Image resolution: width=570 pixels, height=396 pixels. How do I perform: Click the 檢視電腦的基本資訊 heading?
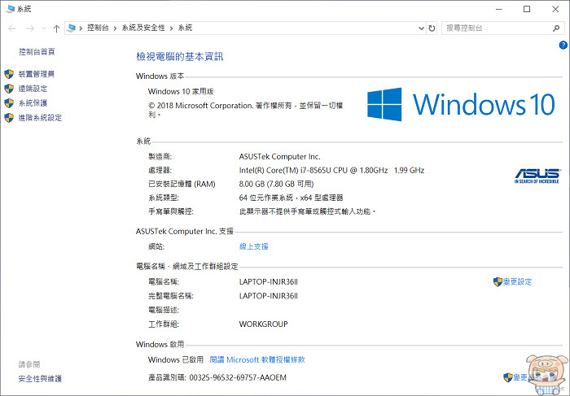pyautogui.click(x=180, y=57)
